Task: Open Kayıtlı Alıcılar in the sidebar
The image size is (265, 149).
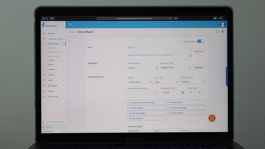Action: tap(53, 97)
